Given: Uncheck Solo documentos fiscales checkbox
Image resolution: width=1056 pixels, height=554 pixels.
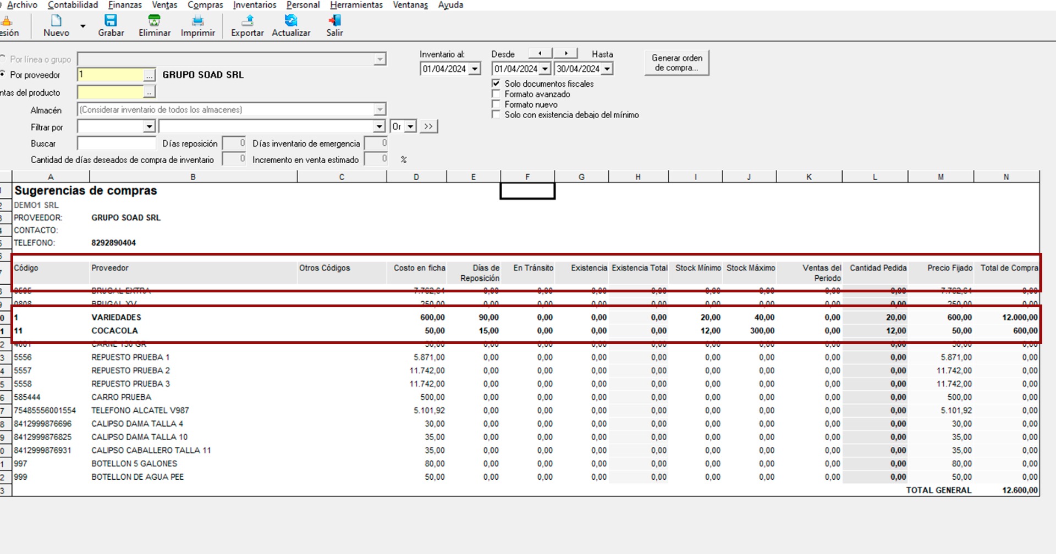Looking at the screenshot, I should 496,84.
